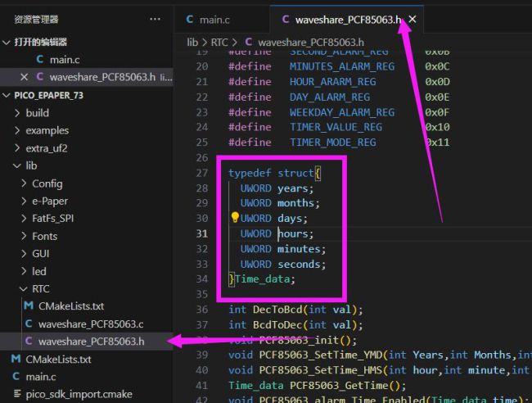The height and width of the screenshot is (403, 532).
Task: Click the seconds field in the struct
Action: click(299, 264)
